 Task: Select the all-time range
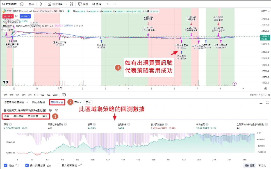55,95
